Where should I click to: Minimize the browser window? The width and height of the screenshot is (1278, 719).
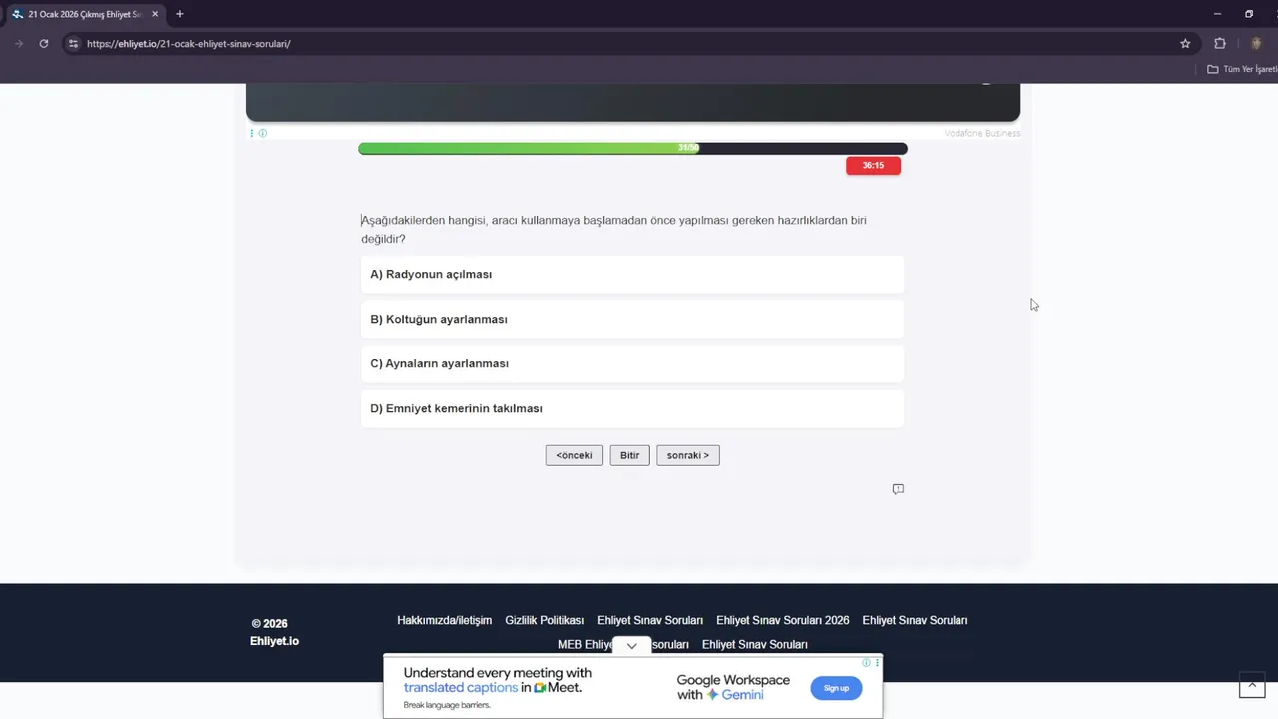[1217, 14]
